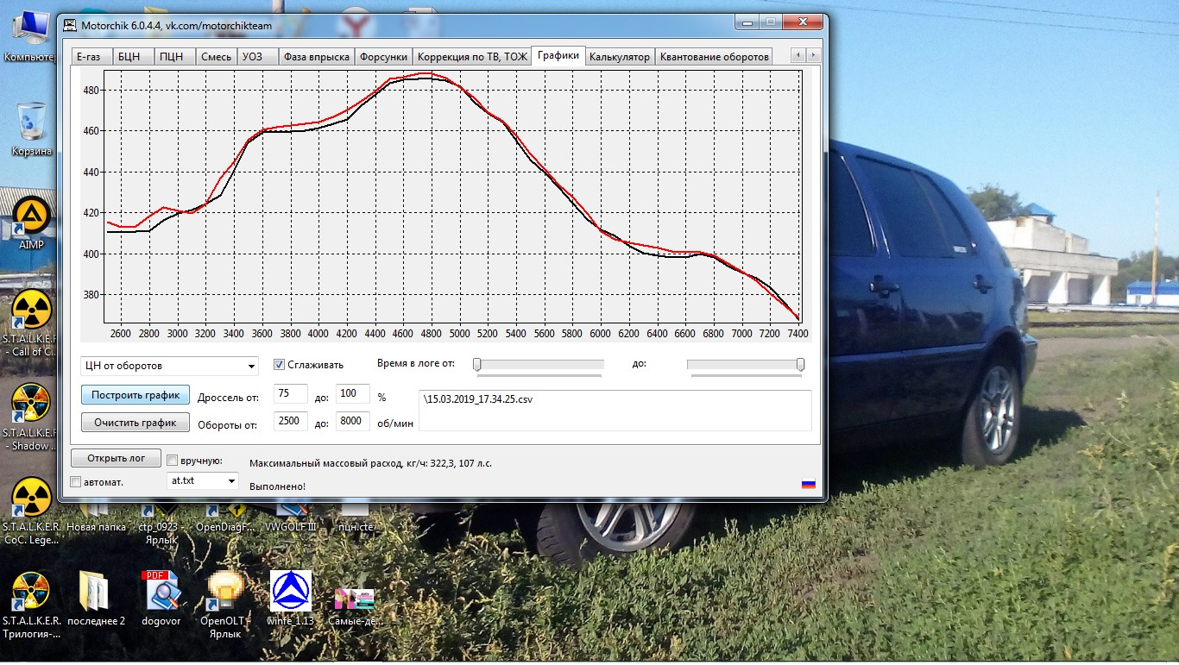Launch the AIMP player shortcut
The width and height of the screenshot is (1179, 665).
[x=31, y=222]
